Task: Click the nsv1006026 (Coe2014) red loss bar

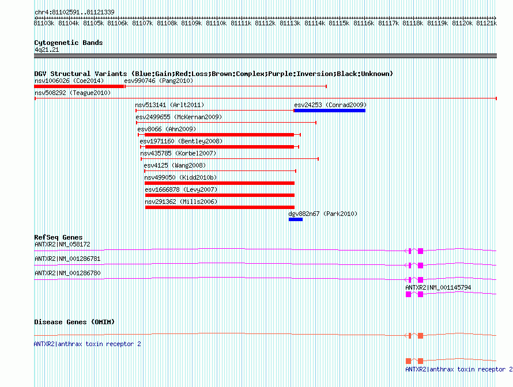Action: [x=79, y=86]
